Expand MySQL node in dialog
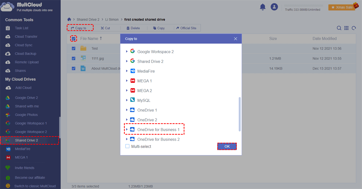Screen dimensions: 362x189 tap(127, 100)
